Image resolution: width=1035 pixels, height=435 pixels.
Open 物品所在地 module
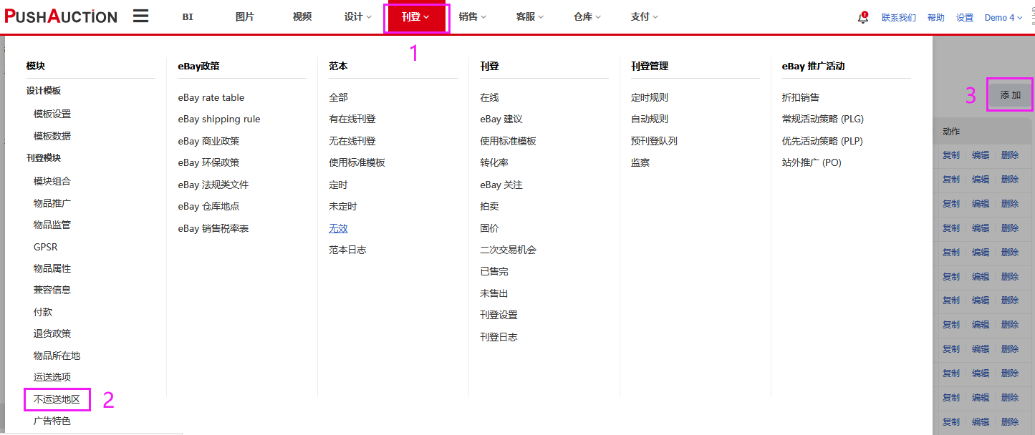[57, 356]
